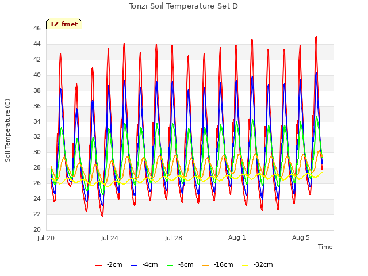Click the lowest red trough before Jul 24
368x276 pixels.
pyautogui.click(x=102, y=216)
